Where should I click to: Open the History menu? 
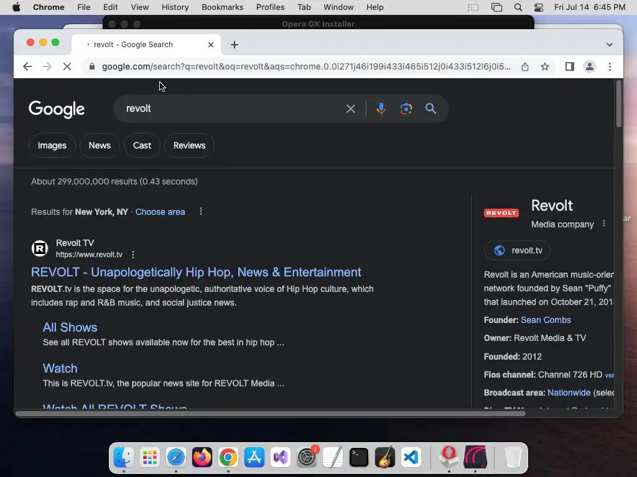click(x=175, y=7)
